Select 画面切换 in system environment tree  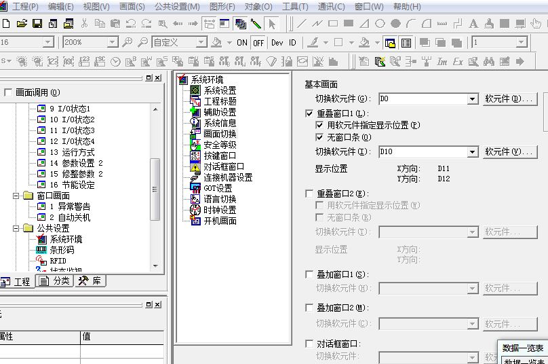tap(220, 134)
